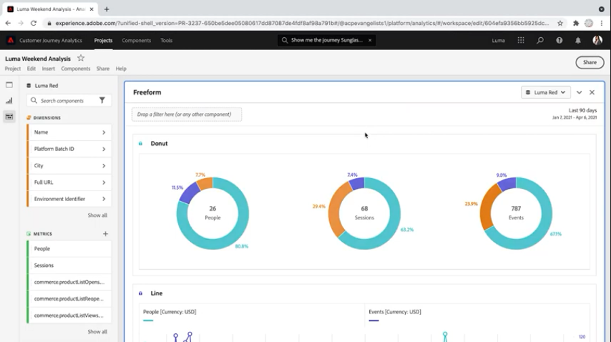
Task: Select the People metric
Action: click(69, 249)
